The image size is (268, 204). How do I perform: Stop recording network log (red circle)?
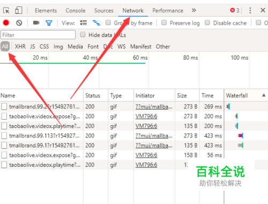click(6, 23)
